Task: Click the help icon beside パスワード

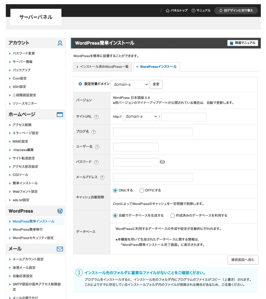Action: click(x=96, y=162)
